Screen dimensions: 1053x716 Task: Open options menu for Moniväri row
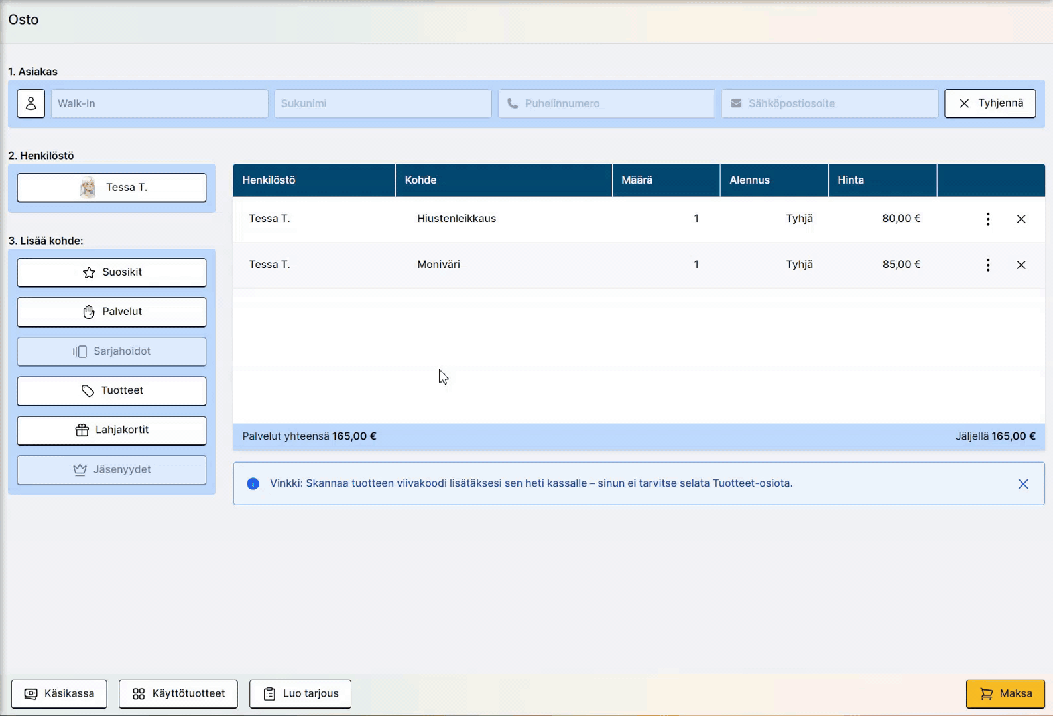click(x=988, y=265)
